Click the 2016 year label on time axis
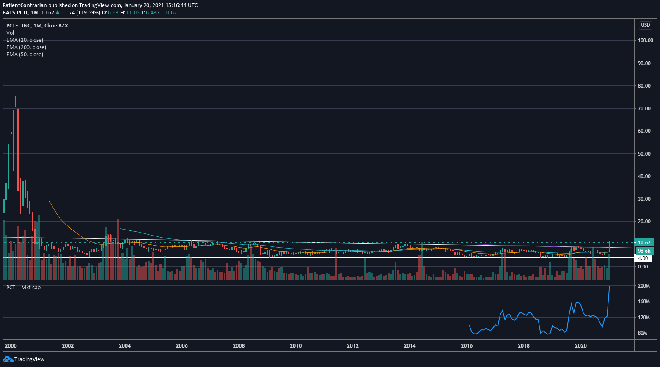This screenshot has width=660, height=367. (x=467, y=345)
